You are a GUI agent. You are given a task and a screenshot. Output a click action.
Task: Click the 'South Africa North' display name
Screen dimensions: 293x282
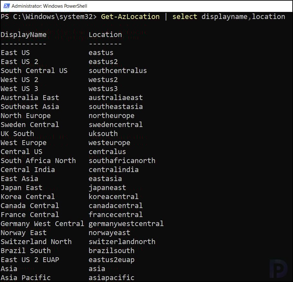(x=38, y=161)
